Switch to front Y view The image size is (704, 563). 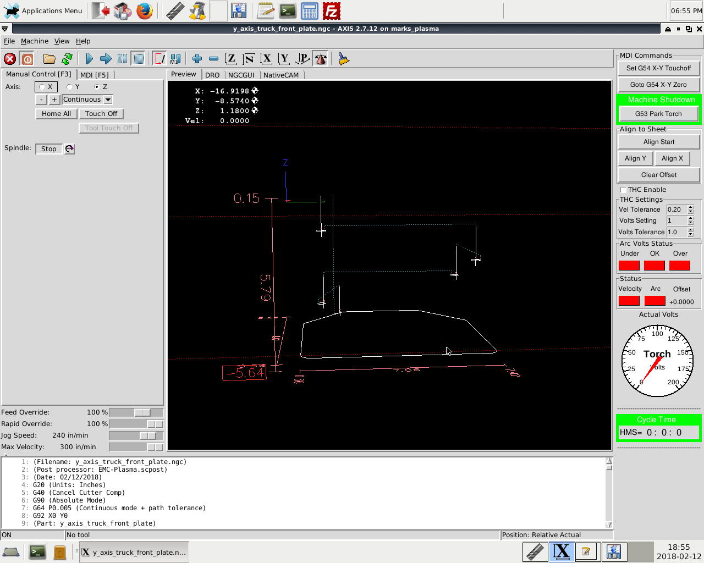coord(284,59)
